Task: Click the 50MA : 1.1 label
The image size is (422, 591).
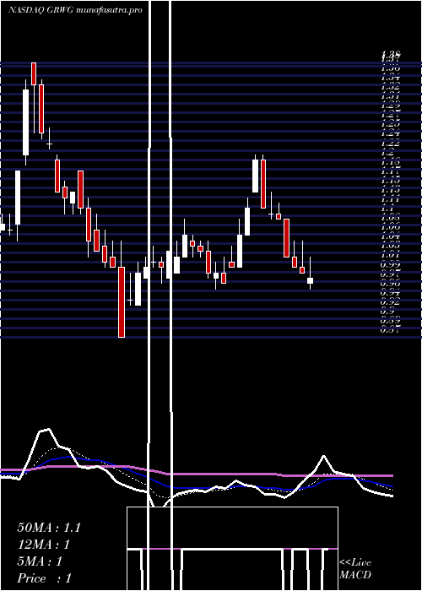Action: [49, 528]
